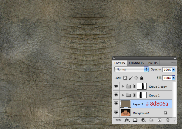Click the panel close circle button
This screenshot has height=129, width=182.
click(114, 58)
